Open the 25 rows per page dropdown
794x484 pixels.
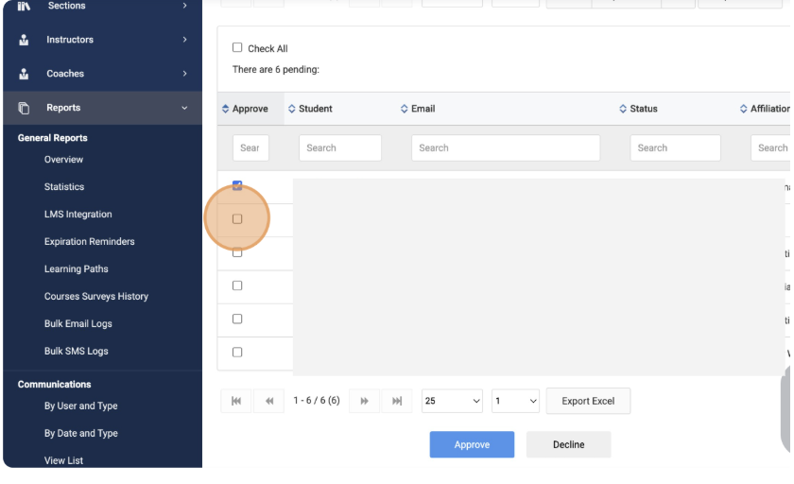pos(452,401)
